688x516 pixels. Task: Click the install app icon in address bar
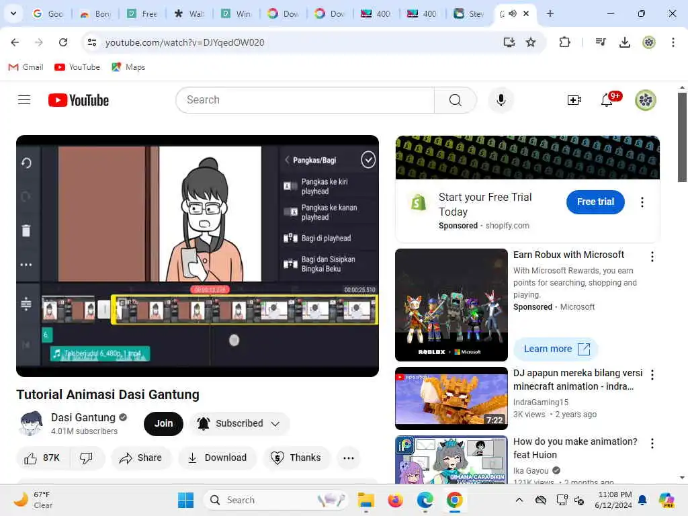[x=509, y=42]
